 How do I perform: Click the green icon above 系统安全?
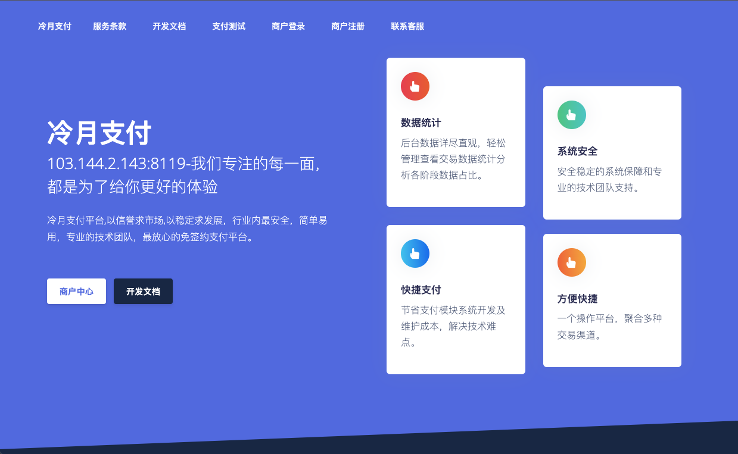[x=571, y=115]
